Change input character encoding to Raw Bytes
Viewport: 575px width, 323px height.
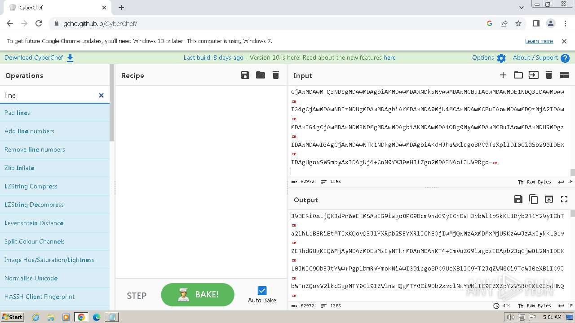[x=535, y=182]
